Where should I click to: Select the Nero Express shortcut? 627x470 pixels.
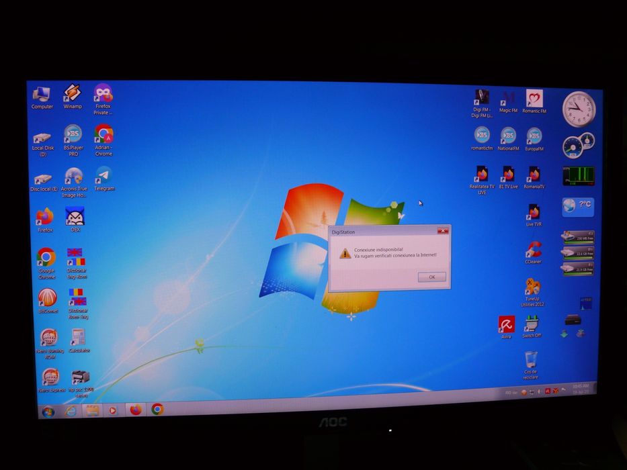click(51, 380)
